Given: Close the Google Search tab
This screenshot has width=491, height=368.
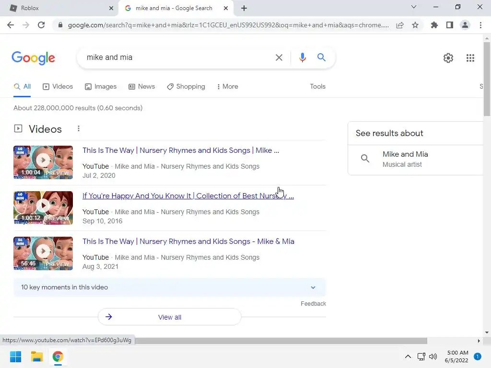Looking at the screenshot, I should (226, 8).
